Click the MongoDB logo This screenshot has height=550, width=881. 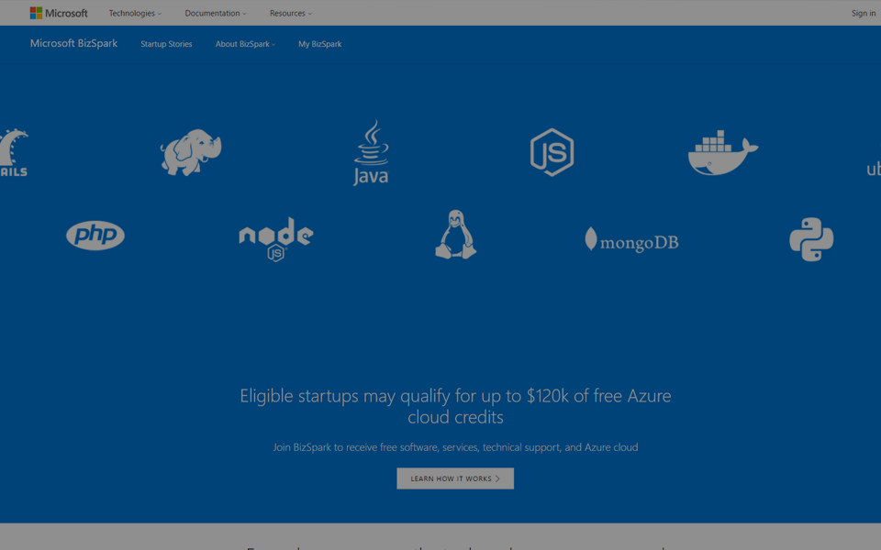(x=631, y=241)
